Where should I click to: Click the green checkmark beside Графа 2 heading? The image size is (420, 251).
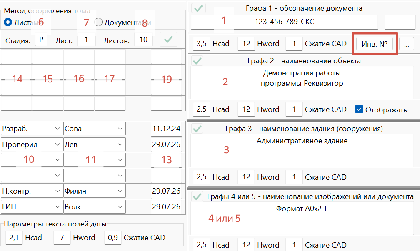(197, 61)
